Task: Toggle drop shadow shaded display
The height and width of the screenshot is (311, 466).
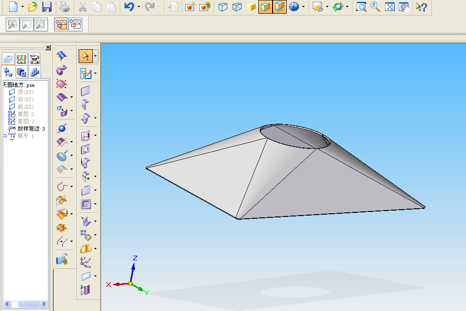Action: [279, 6]
